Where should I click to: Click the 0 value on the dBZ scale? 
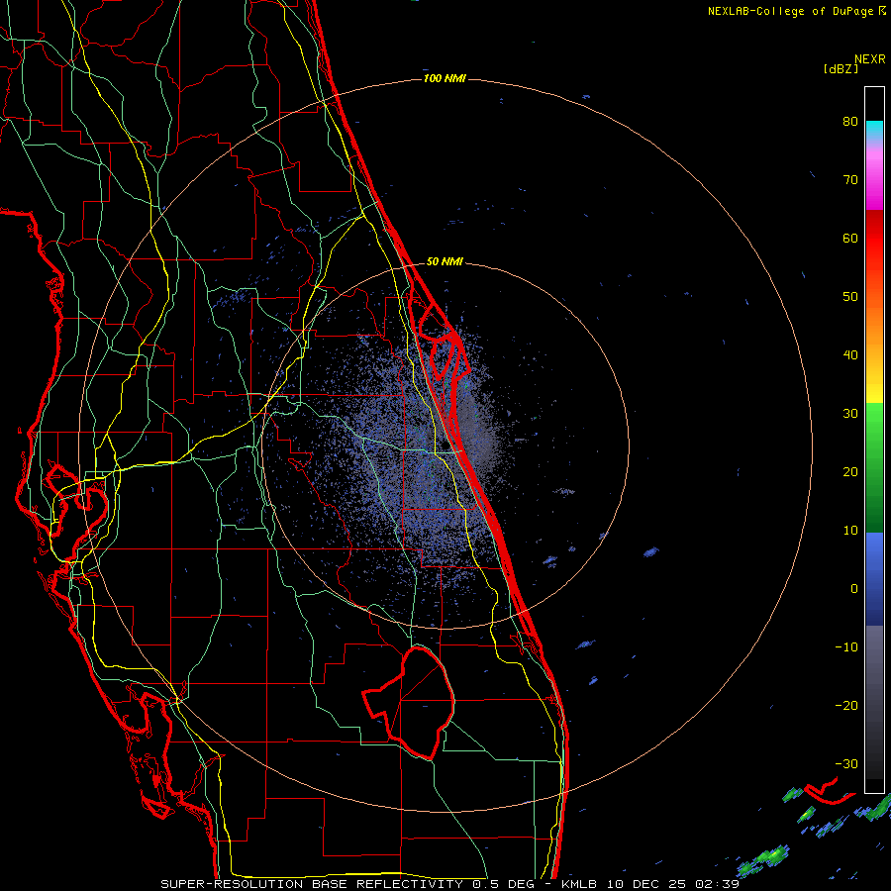[x=854, y=589]
